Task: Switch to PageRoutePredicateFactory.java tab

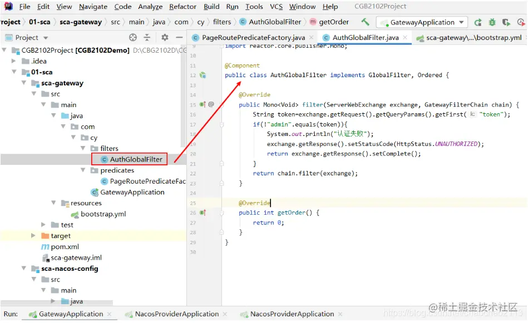Action: [253, 38]
